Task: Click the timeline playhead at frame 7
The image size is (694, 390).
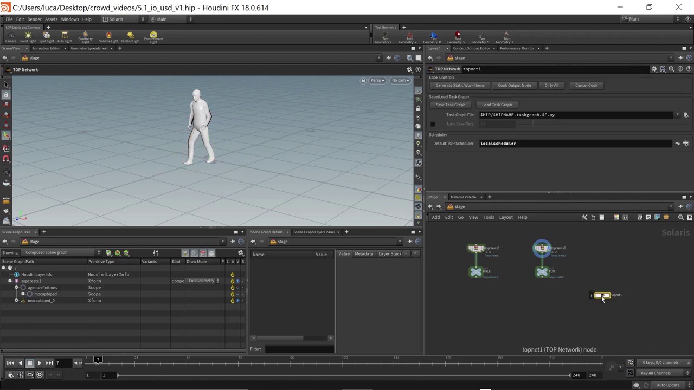Action: point(98,360)
